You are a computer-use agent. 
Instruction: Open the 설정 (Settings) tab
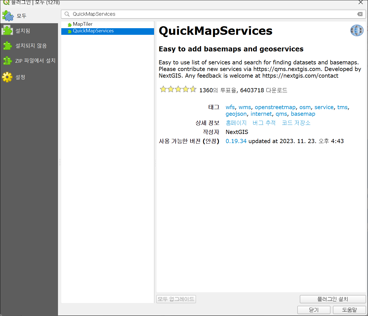tap(29, 77)
